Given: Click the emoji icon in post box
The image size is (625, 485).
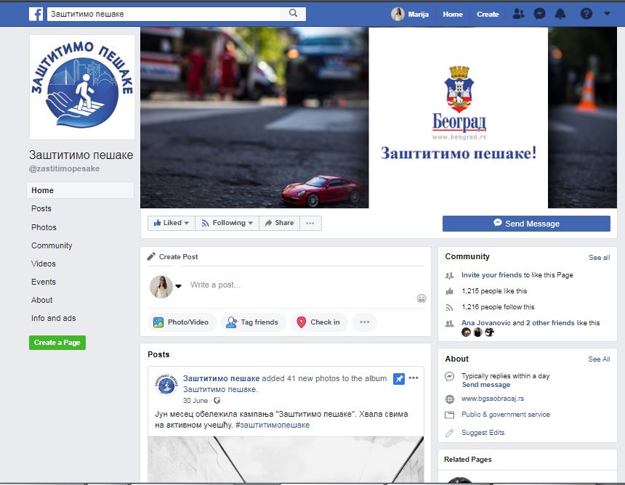Looking at the screenshot, I should pyautogui.click(x=422, y=298).
